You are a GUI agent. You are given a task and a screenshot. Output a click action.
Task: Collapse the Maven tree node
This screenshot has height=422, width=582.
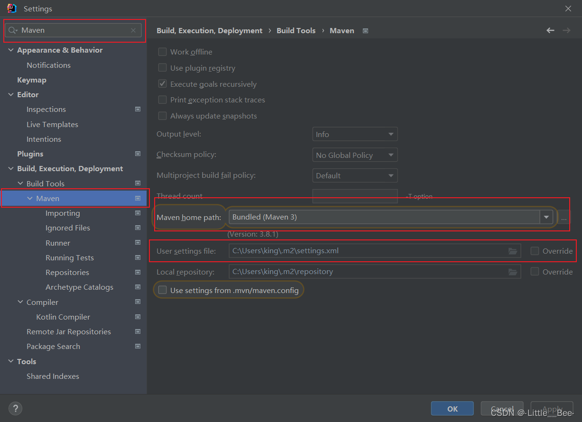click(x=30, y=199)
